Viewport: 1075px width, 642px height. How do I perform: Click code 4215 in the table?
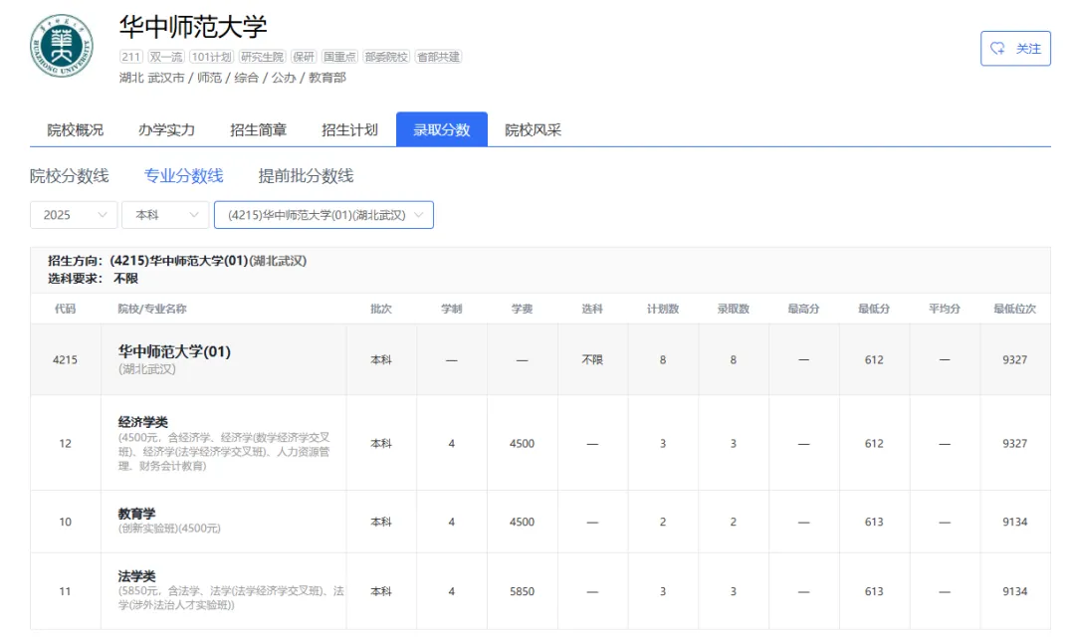pyautogui.click(x=65, y=359)
